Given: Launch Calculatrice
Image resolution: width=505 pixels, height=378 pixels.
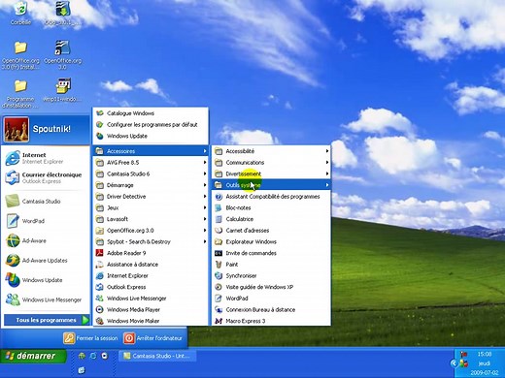Looking at the screenshot, I should (x=271, y=219).
